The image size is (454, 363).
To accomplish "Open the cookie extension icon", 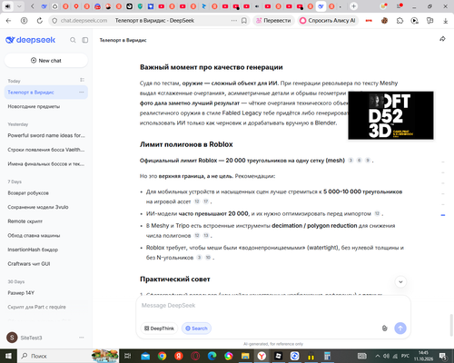I will click(384, 21).
